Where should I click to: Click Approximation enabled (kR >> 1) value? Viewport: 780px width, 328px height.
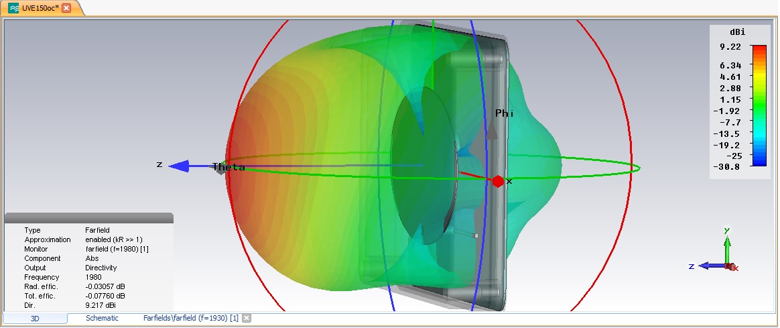(x=114, y=239)
